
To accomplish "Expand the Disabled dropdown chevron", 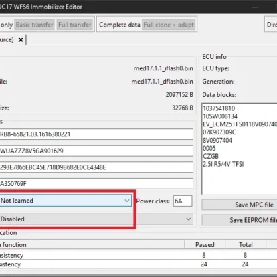I will pyautogui.click(x=189, y=219).
